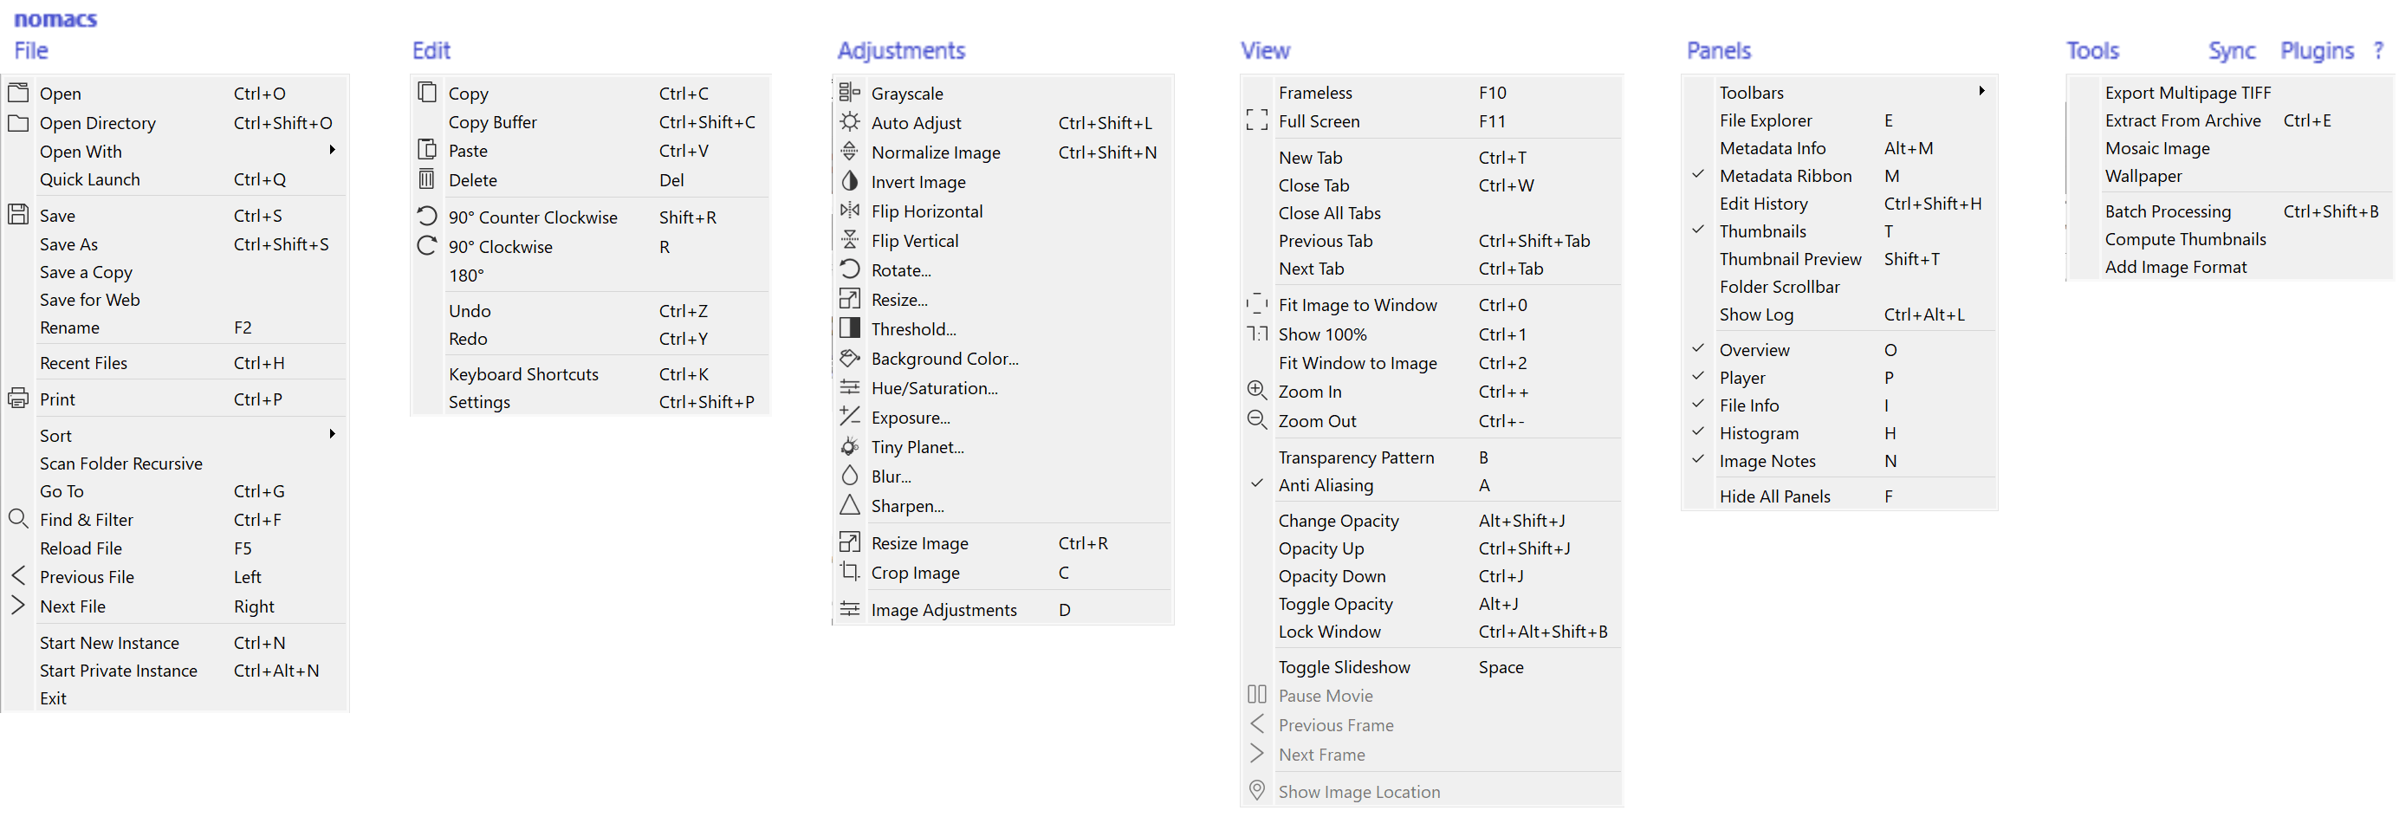Click the Print printer icon
Image resolution: width=2399 pixels, height=830 pixels.
(17, 399)
